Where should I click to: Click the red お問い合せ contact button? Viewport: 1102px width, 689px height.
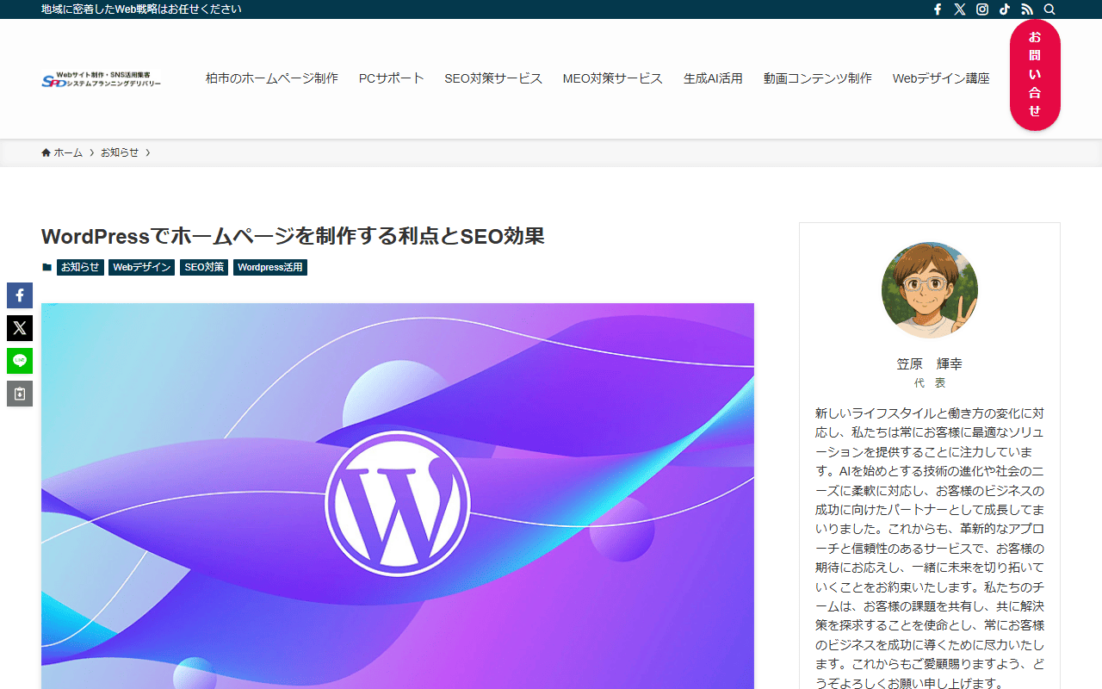pos(1035,75)
